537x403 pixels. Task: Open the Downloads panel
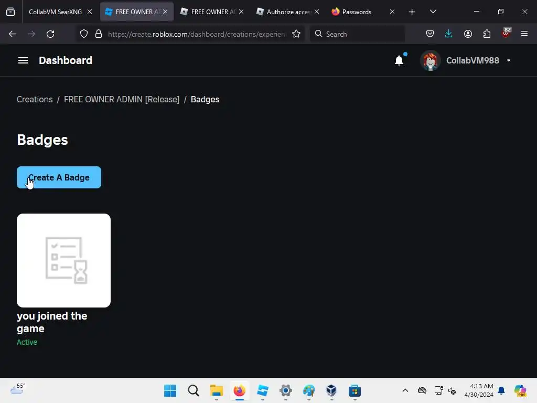coord(449,34)
